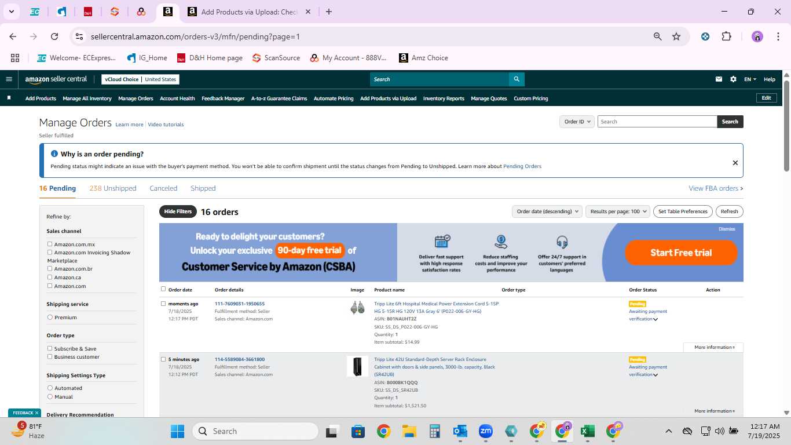This screenshot has height=445, width=791.
Task: Open the browser zoom magnifier icon
Action: (x=658, y=37)
